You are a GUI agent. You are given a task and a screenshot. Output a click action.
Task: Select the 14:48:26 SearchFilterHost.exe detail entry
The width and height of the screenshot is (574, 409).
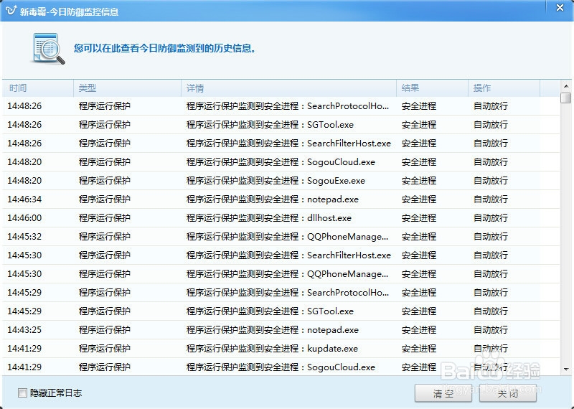[x=288, y=144]
